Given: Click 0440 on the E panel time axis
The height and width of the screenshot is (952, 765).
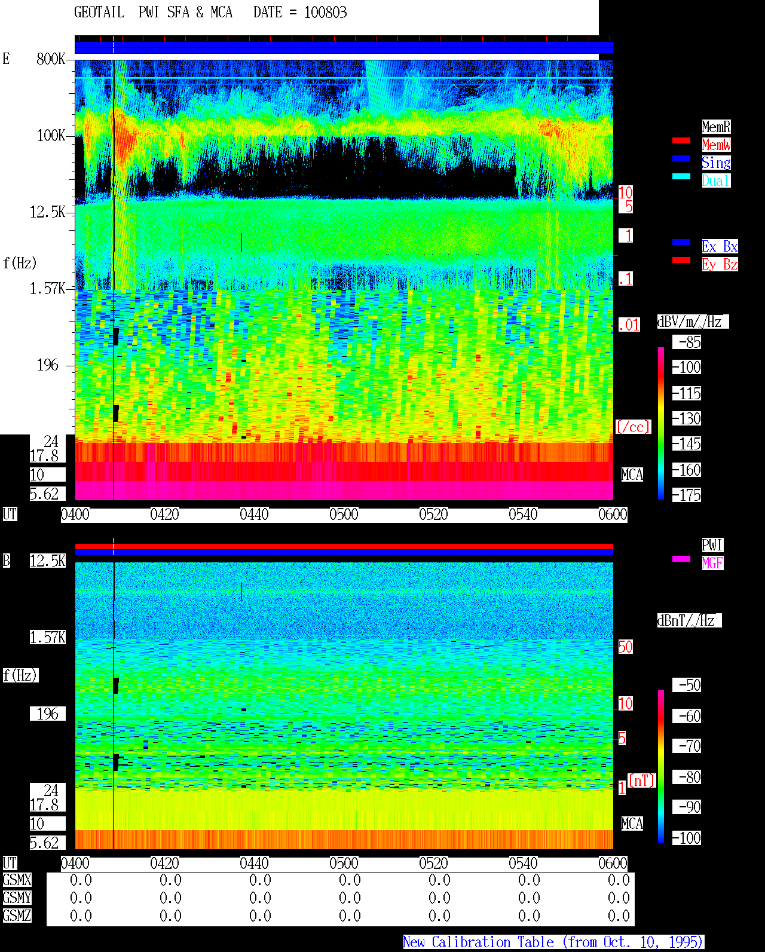Looking at the screenshot, I should pyautogui.click(x=254, y=514).
